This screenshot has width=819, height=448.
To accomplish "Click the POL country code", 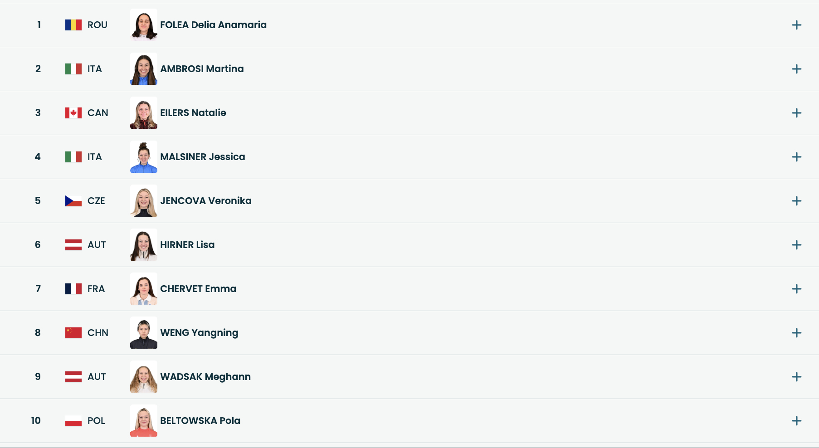I will coord(96,421).
